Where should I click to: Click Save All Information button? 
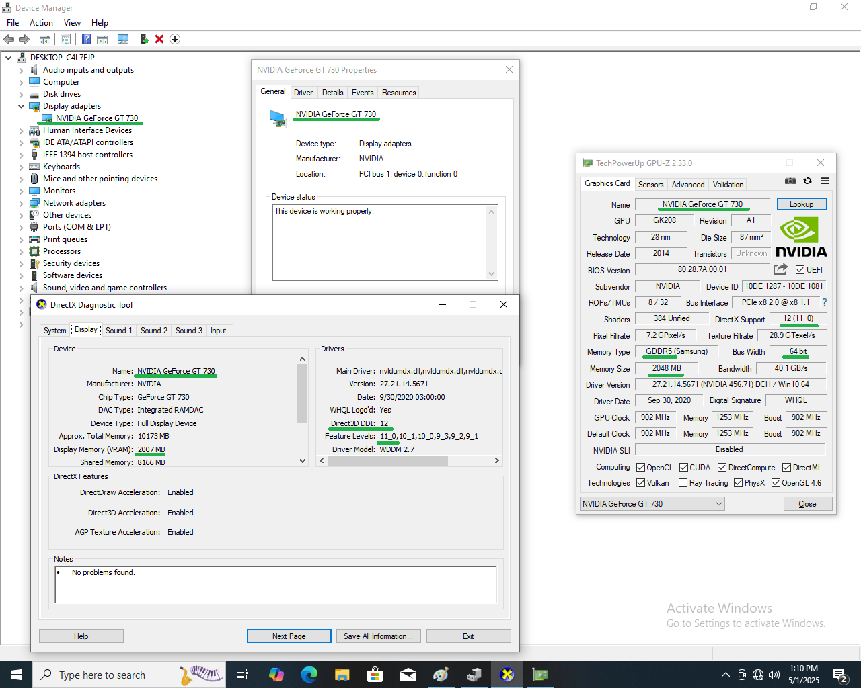click(x=379, y=636)
